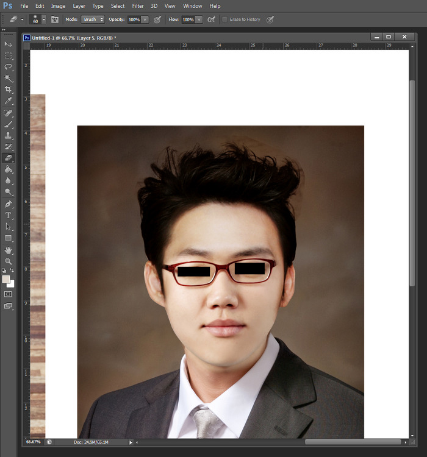Open the Flow slider dropdown
The image size is (427, 457).
199,19
